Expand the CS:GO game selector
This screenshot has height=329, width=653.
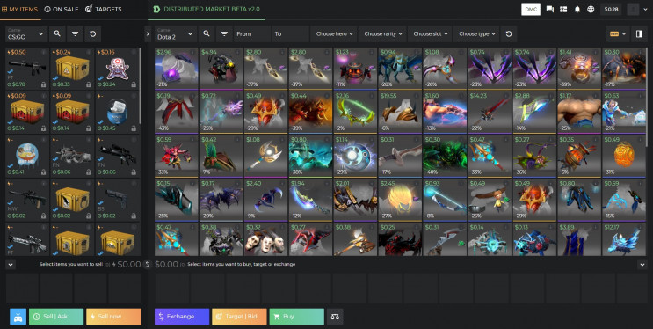(25, 33)
